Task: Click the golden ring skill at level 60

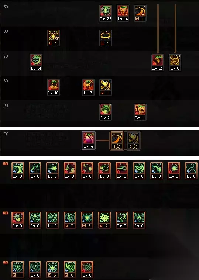Action: (x=106, y=38)
